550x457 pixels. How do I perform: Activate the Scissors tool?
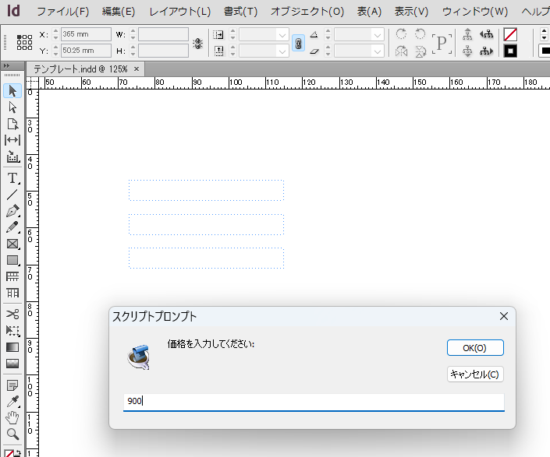pos(12,314)
